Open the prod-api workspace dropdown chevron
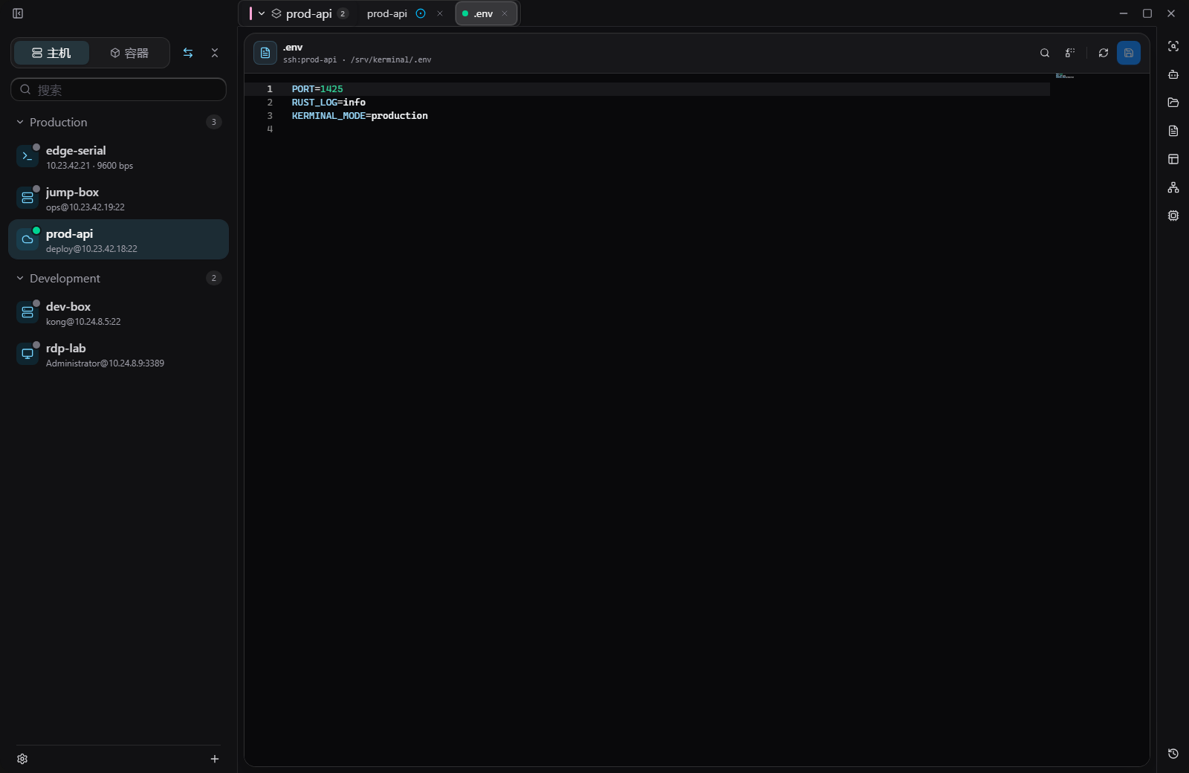 (x=262, y=13)
